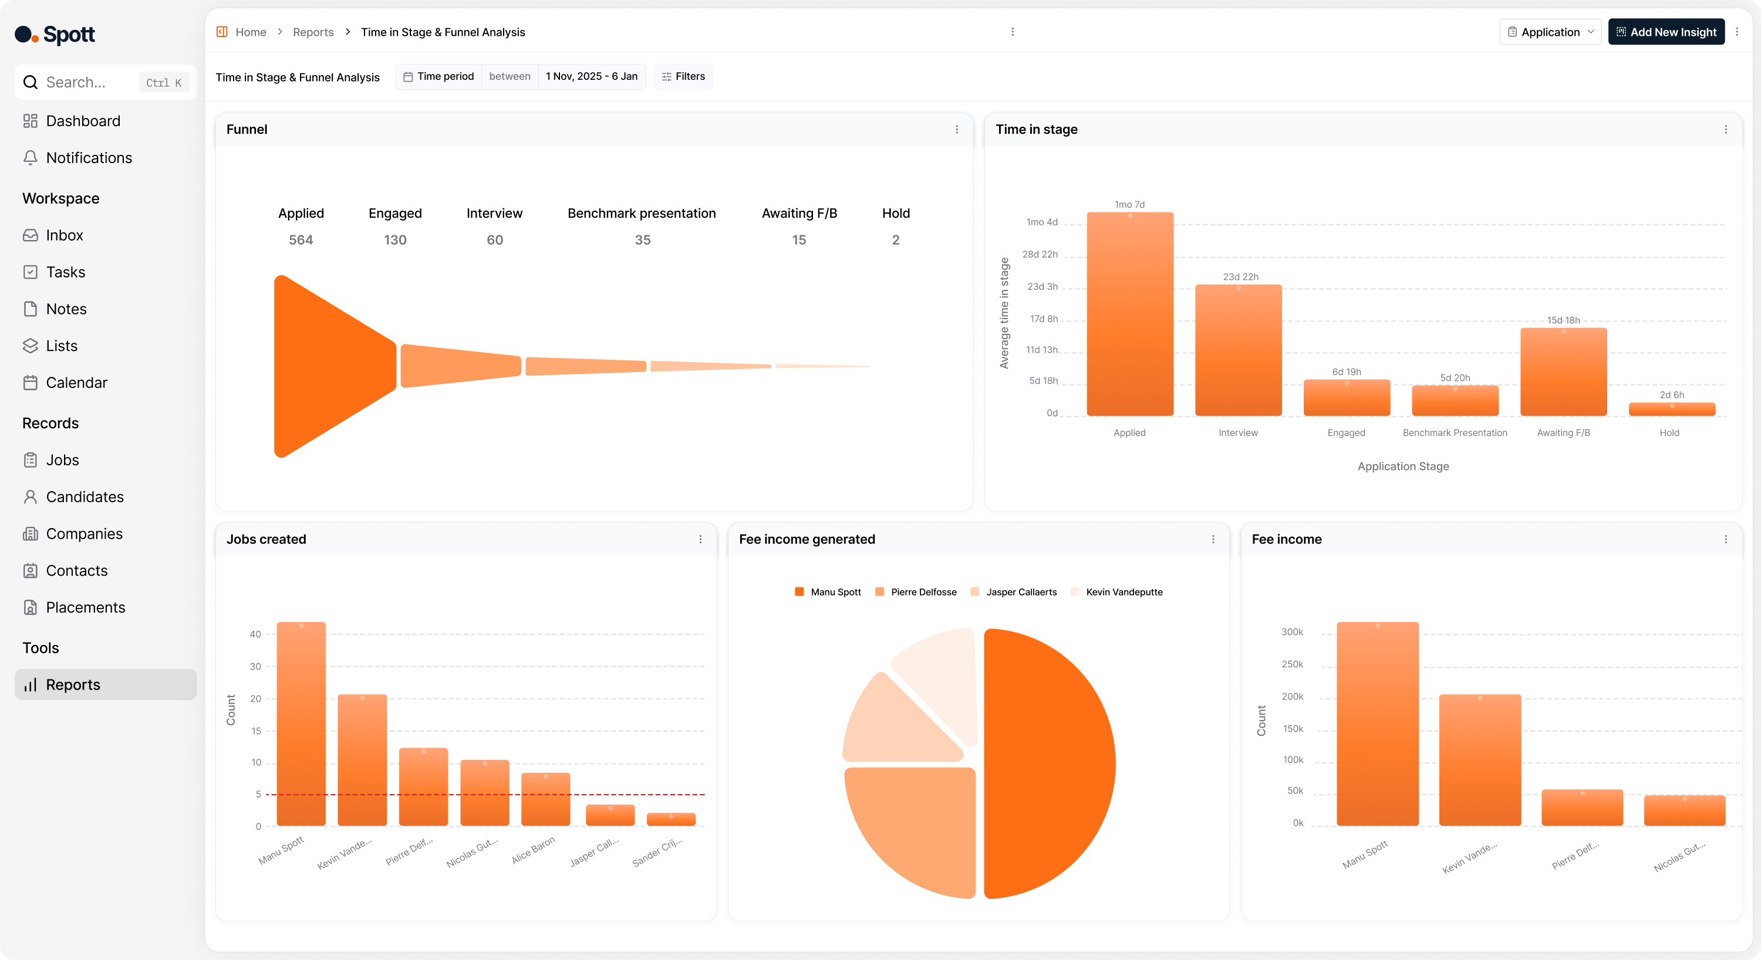Open the Filters panel
Viewport: 1761px width, 960px height.
683,76
